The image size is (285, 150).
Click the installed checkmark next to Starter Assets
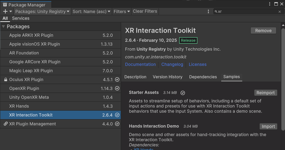pos(183,93)
